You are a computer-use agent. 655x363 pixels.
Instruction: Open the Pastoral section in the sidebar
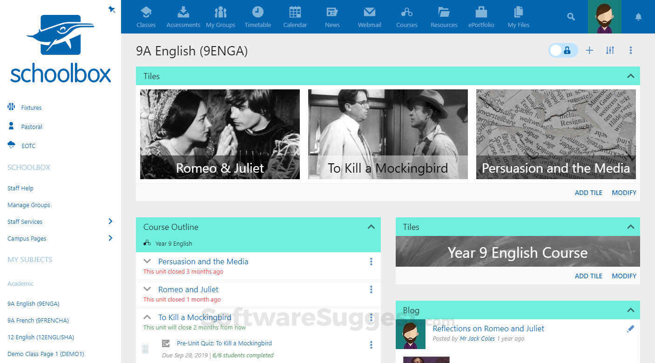pos(31,126)
